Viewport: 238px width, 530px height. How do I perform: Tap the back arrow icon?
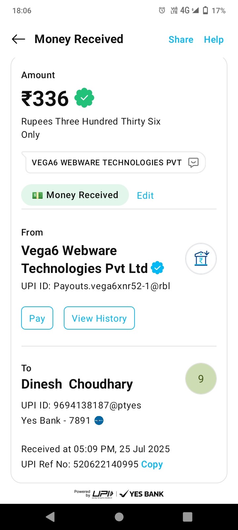[19, 39]
